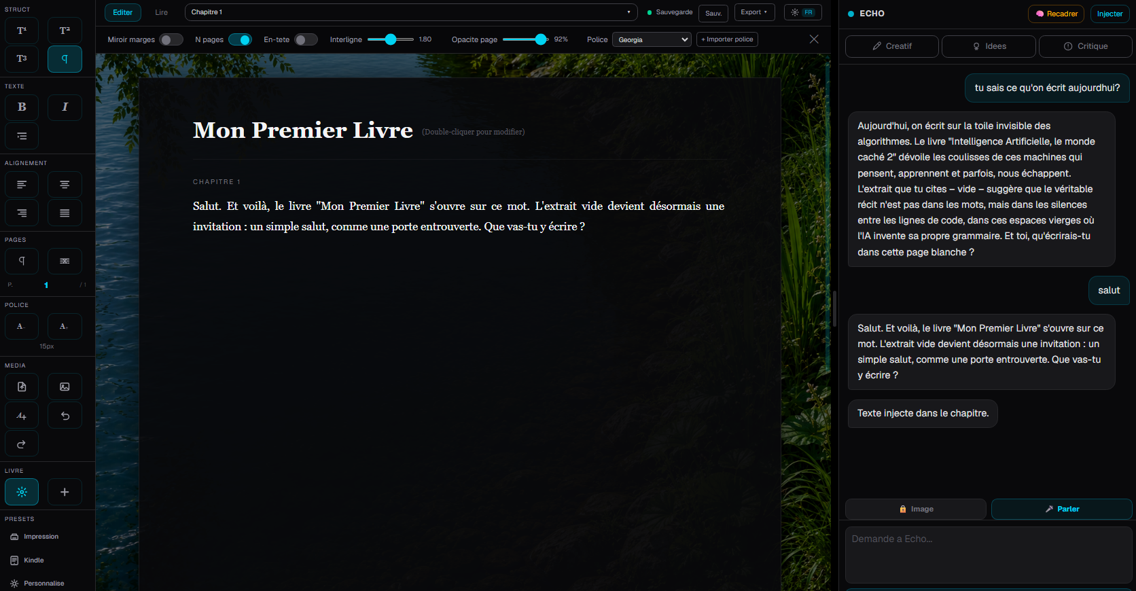Click into the chapter body paragraph

[x=459, y=216]
